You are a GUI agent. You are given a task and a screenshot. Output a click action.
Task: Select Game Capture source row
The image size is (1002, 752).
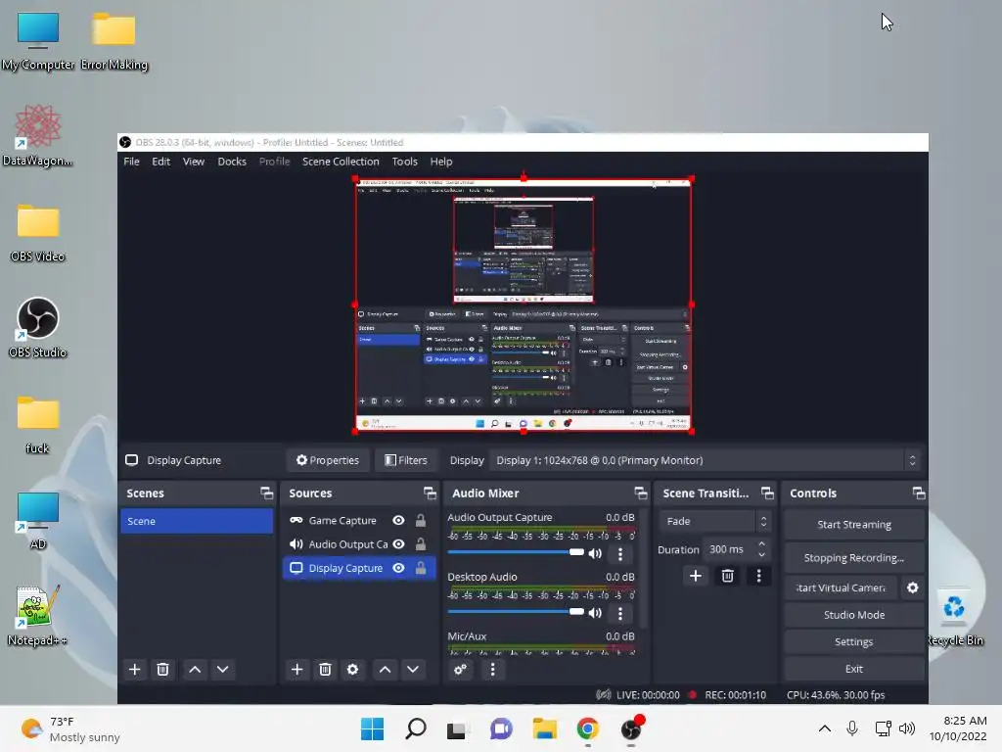[x=359, y=521]
